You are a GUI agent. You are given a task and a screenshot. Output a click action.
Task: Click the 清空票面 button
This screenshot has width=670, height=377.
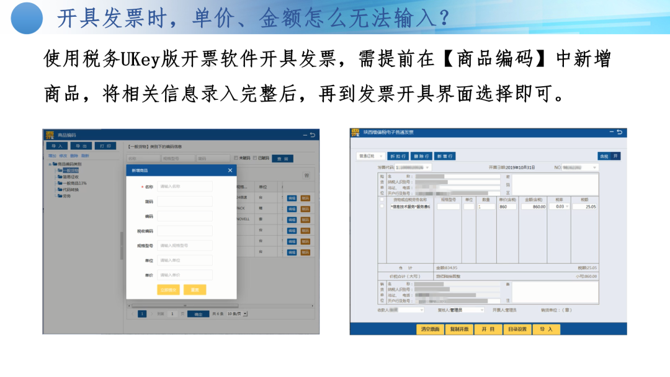(431, 329)
